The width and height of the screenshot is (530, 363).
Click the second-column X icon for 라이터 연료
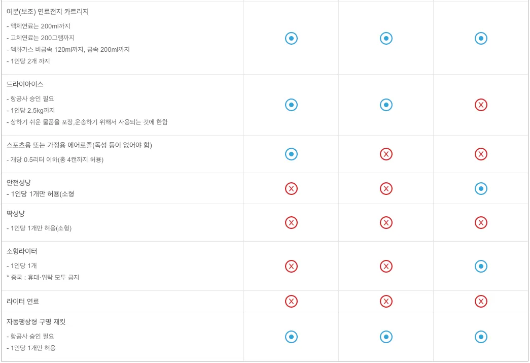[386, 302]
